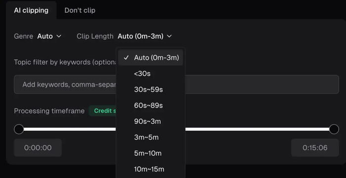Choose the 30s~59s clip length option
This screenshot has width=346, height=178.
[151, 90]
